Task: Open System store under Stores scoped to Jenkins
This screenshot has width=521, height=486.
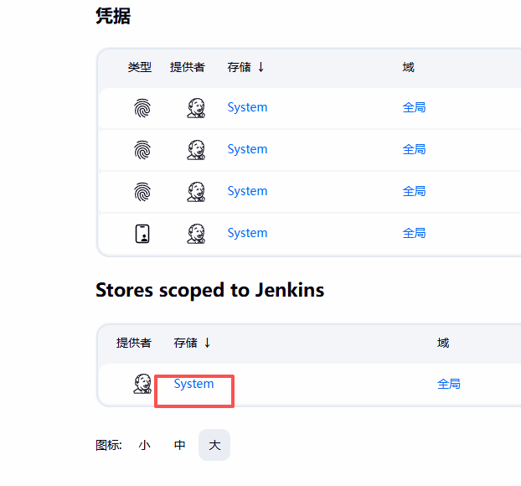Action: point(193,384)
